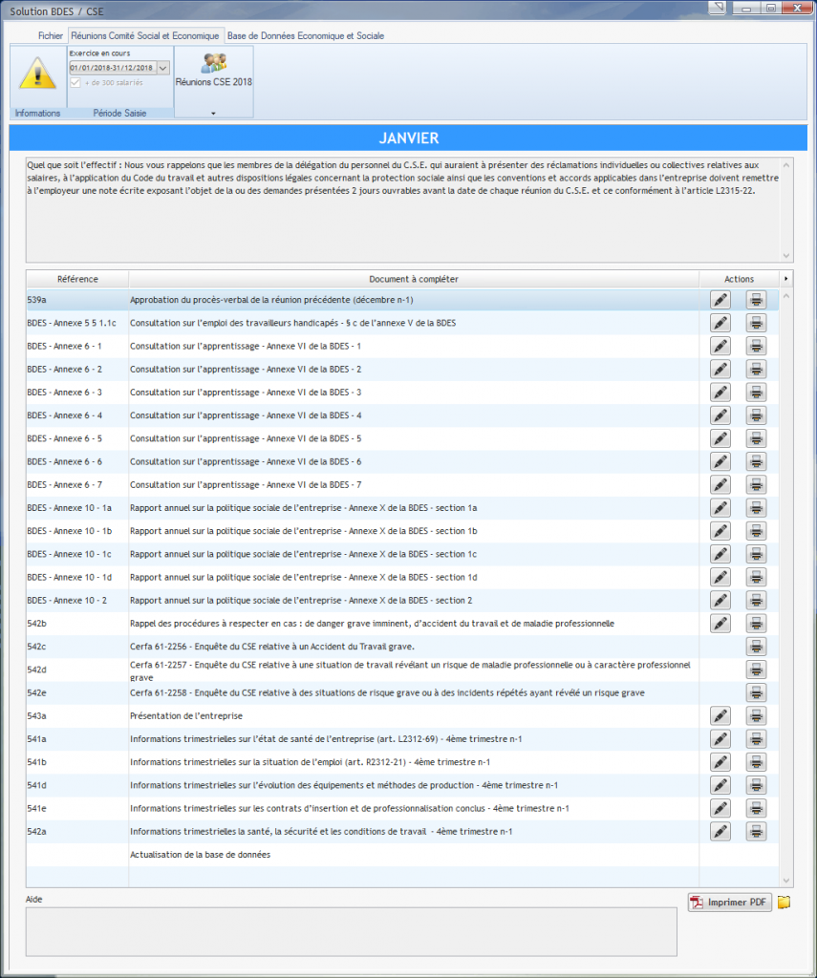Expand the arrow under Réunions CSE 2018
The height and width of the screenshot is (978, 817).
point(213,113)
